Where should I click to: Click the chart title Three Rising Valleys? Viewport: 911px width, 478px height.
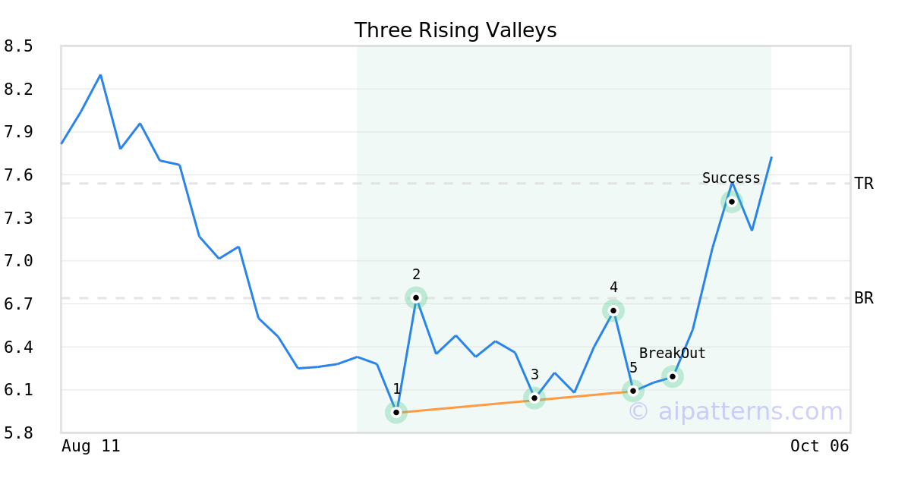tap(455, 30)
